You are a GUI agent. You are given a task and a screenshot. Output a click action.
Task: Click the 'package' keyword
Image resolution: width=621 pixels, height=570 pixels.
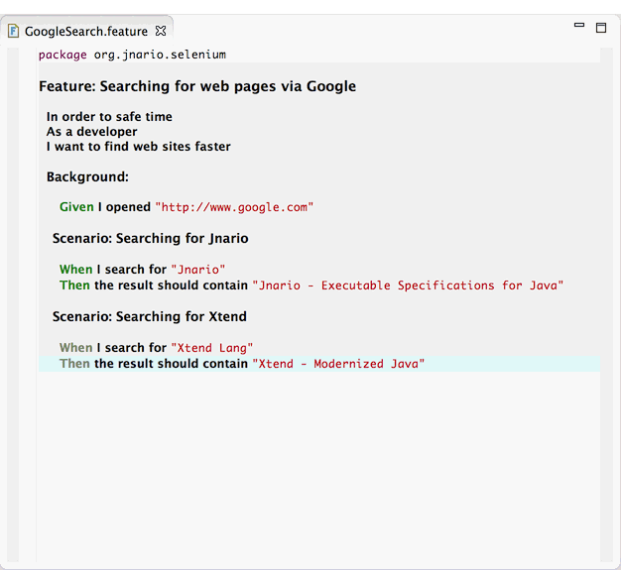coord(62,55)
